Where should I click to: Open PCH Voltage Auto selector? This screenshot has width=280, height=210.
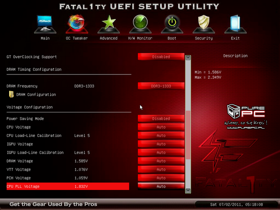[161, 178]
